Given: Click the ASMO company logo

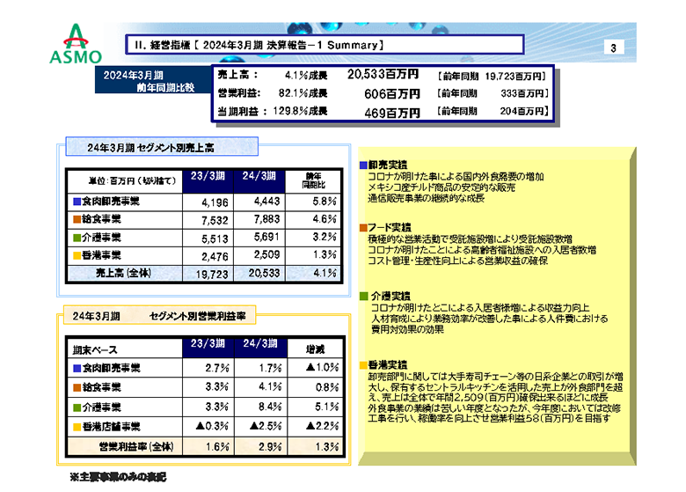Looking at the screenshot, I should click(x=76, y=44).
